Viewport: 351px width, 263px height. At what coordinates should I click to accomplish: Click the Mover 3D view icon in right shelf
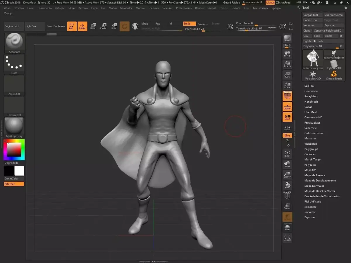click(x=287, y=165)
